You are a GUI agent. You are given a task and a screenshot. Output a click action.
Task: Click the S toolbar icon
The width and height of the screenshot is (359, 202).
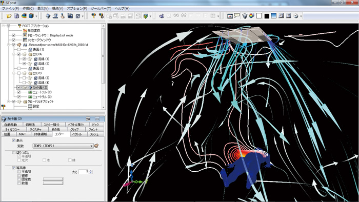(x=282, y=15)
